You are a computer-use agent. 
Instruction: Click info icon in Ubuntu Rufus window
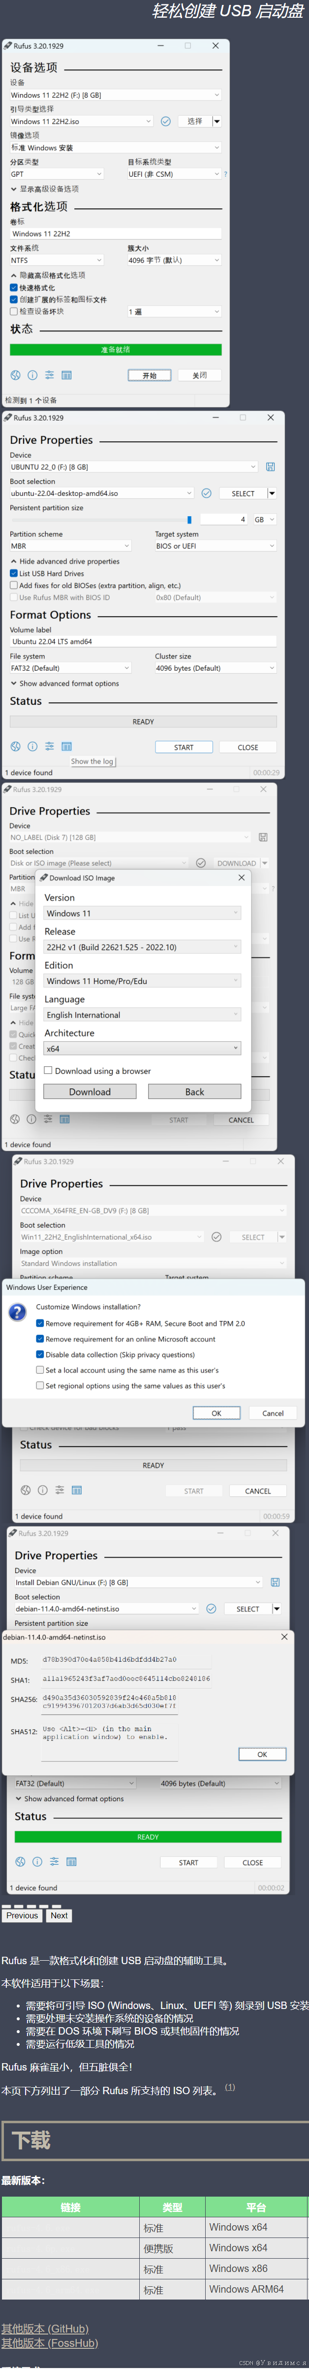(x=32, y=746)
